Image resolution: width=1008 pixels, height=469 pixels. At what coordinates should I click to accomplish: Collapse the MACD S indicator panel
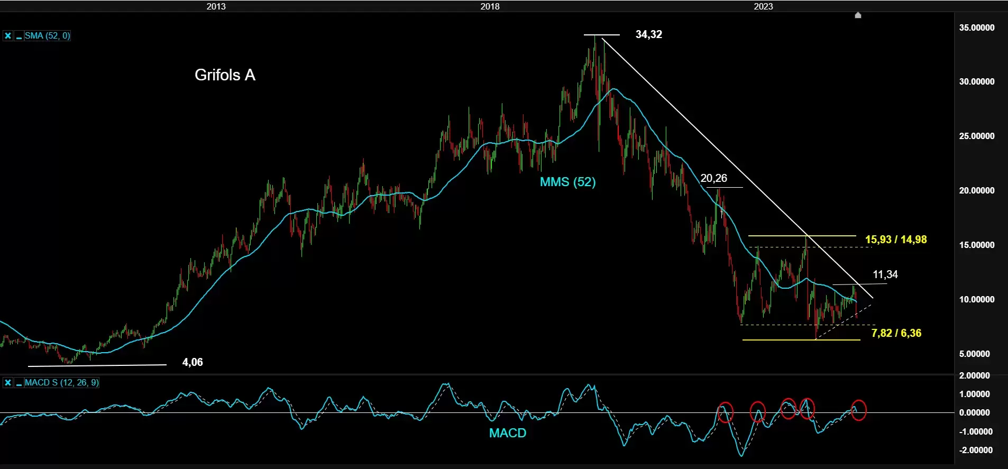19,382
